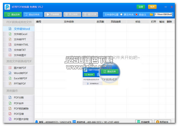178x126 pixels.
Task: Click the Excel转PDF green icon
Action: [10, 78]
